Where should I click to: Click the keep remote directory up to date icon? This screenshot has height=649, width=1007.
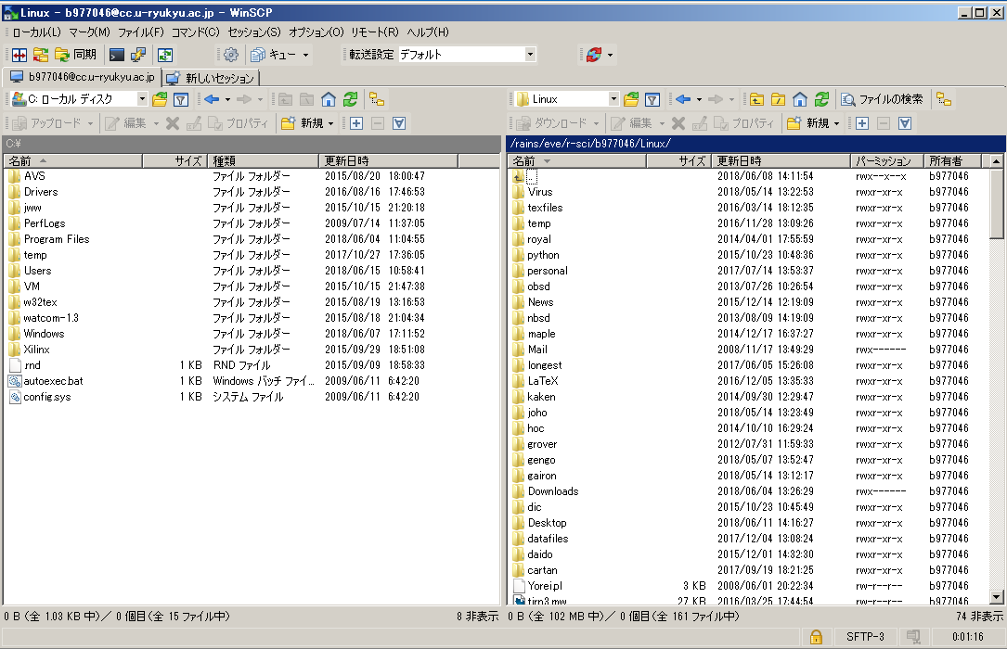[x=165, y=55]
